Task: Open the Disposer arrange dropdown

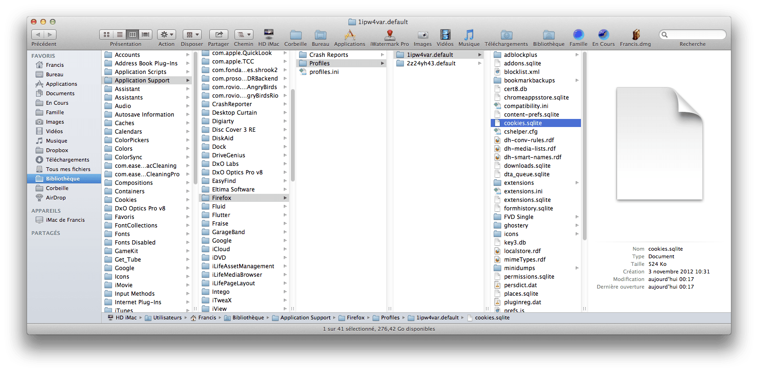Action: click(192, 35)
